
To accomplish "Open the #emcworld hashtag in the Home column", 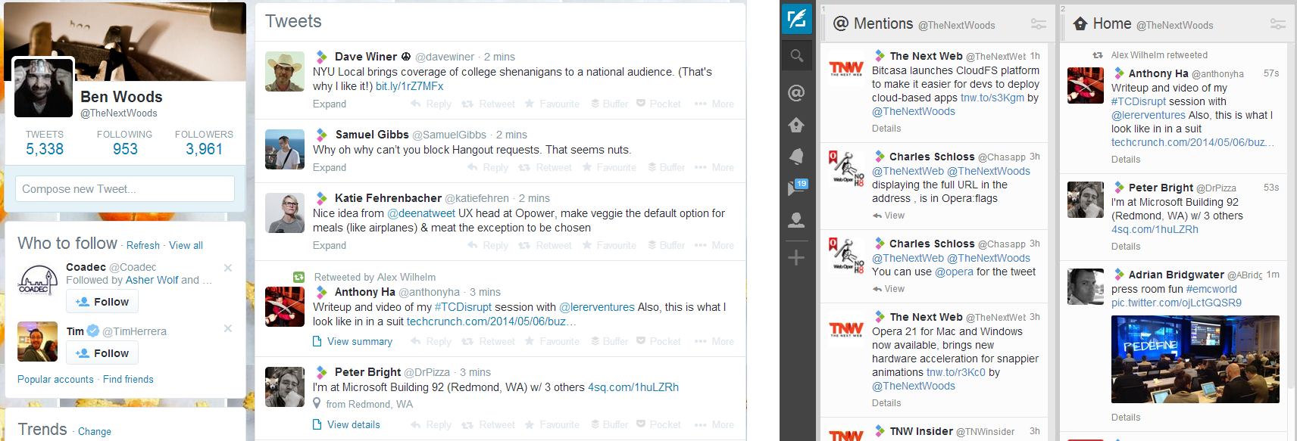I will tap(1211, 289).
